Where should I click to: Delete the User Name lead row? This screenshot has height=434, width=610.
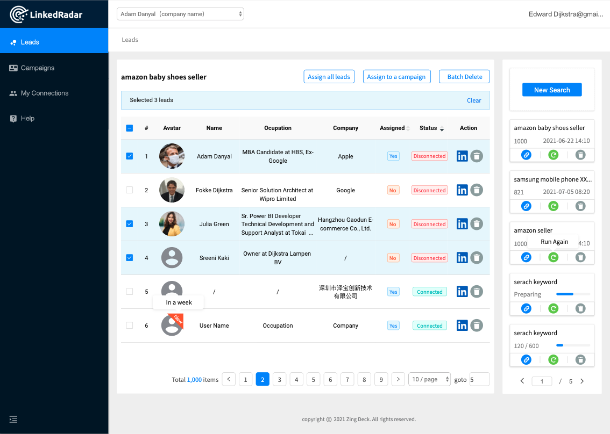pos(477,325)
